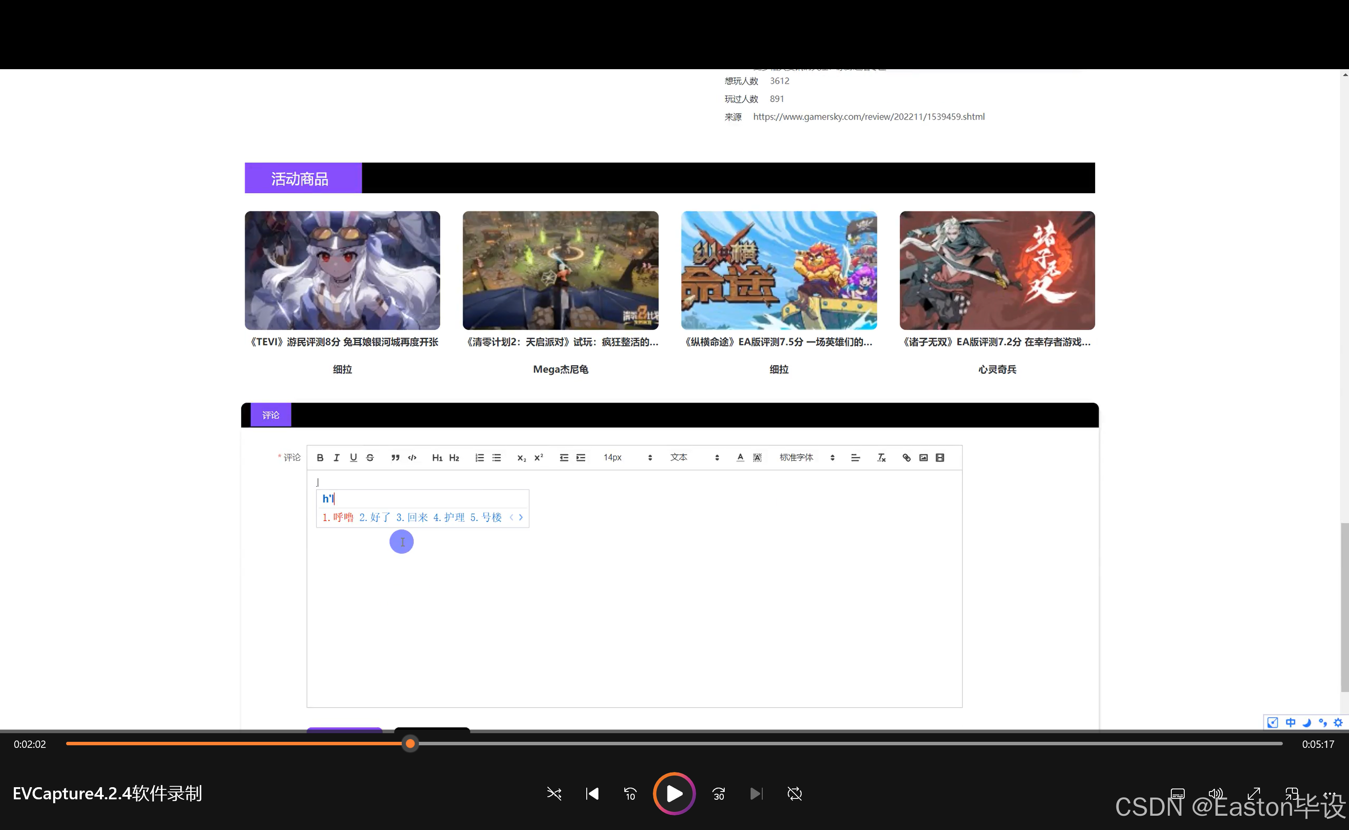Toggle underline formatting
1349x830 pixels.
(354, 457)
